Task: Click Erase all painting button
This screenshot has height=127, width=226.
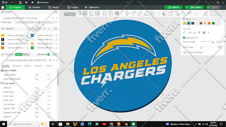Action: [195, 52]
